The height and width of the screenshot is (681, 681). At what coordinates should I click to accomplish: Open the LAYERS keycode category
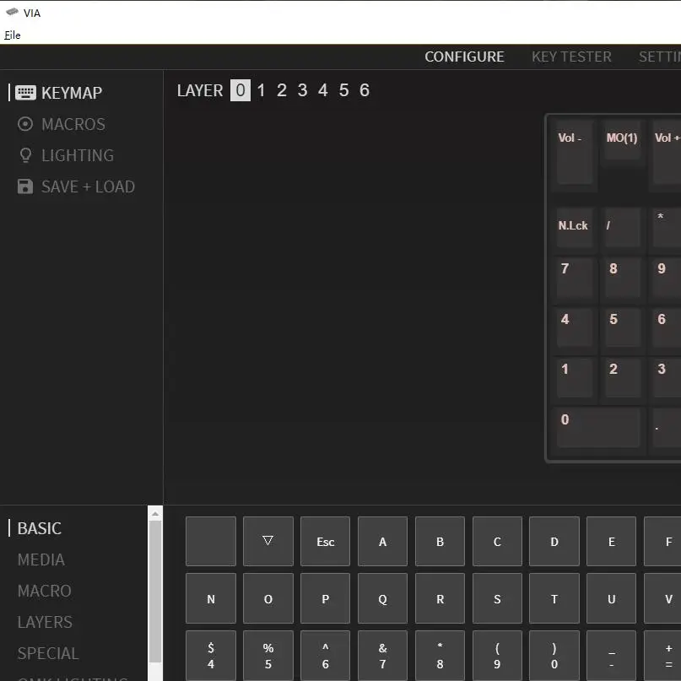(45, 622)
